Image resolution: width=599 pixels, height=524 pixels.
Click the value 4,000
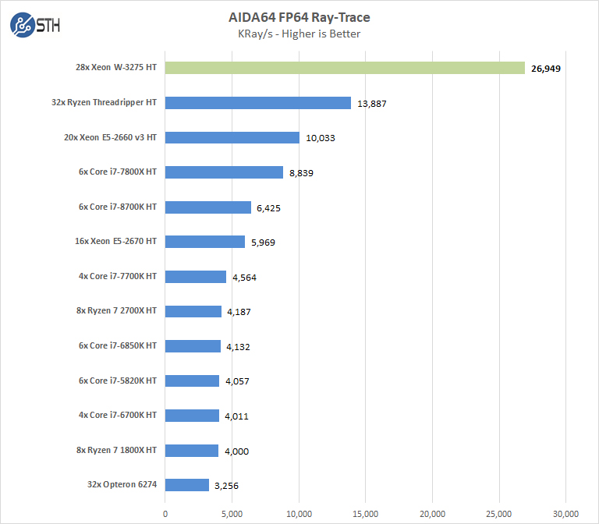tap(237, 451)
